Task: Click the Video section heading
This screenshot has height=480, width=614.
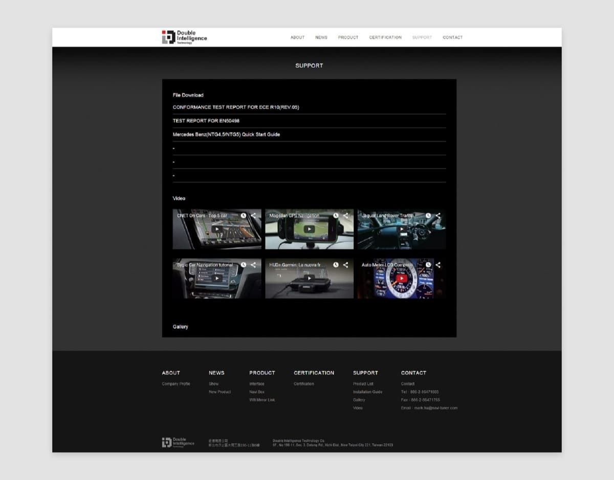Action: (x=179, y=198)
